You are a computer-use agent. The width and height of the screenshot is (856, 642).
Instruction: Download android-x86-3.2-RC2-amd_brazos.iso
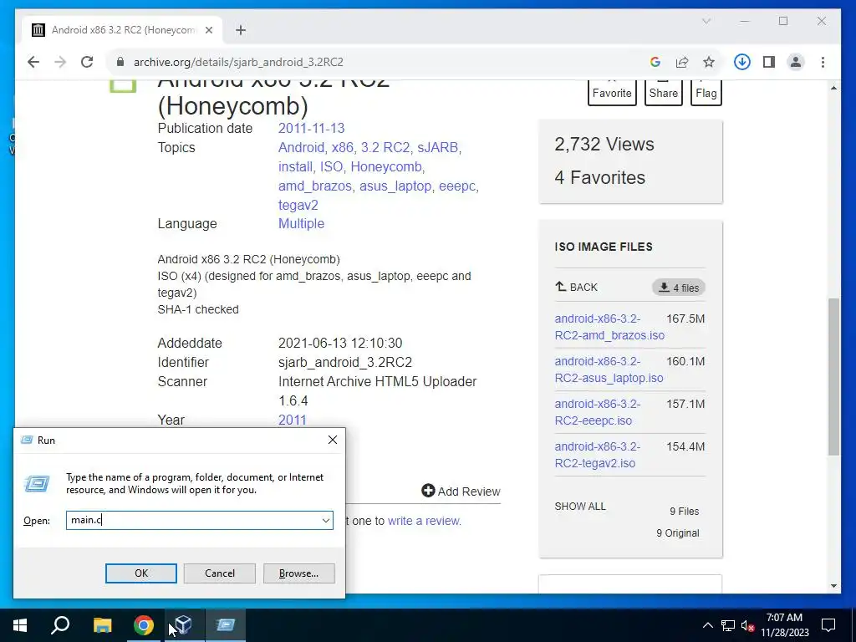[609, 327]
